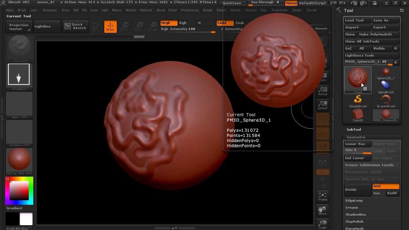Click the SDiv 3 slider

pyautogui.click(x=358, y=151)
